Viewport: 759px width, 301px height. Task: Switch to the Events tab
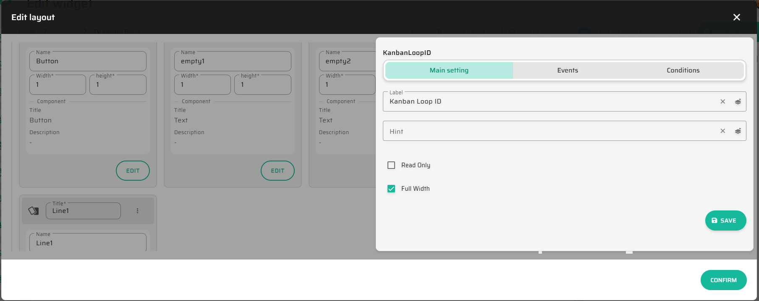pos(567,70)
